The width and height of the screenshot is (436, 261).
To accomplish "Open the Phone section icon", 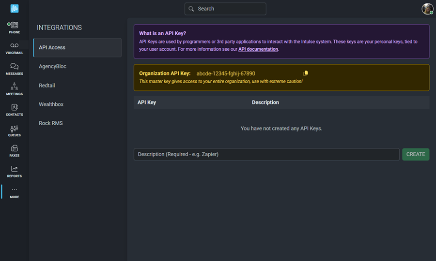I will click(x=14, y=25).
